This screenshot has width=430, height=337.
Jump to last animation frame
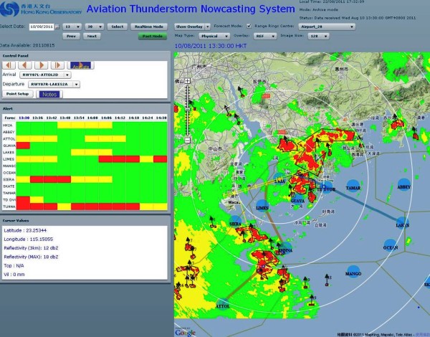pos(56,65)
